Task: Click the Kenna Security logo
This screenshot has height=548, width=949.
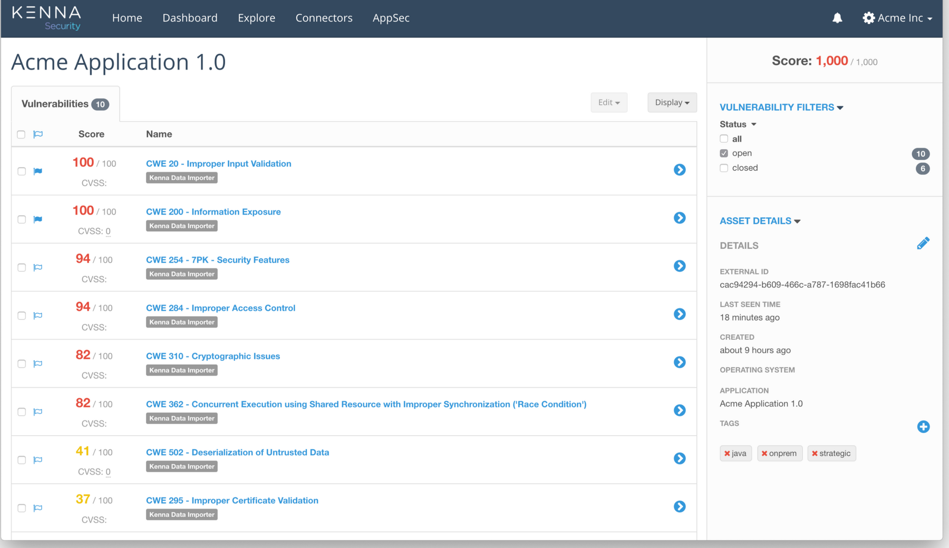Action: point(46,18)
